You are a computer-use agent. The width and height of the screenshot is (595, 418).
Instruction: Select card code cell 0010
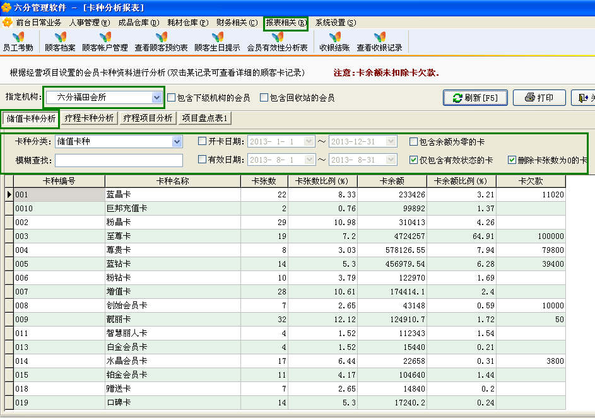tap(59, 209)
